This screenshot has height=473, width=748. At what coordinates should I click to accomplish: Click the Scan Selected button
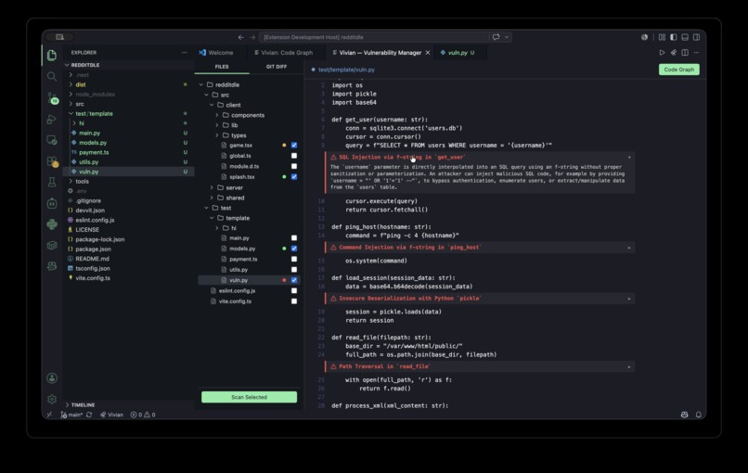[249, 397]
